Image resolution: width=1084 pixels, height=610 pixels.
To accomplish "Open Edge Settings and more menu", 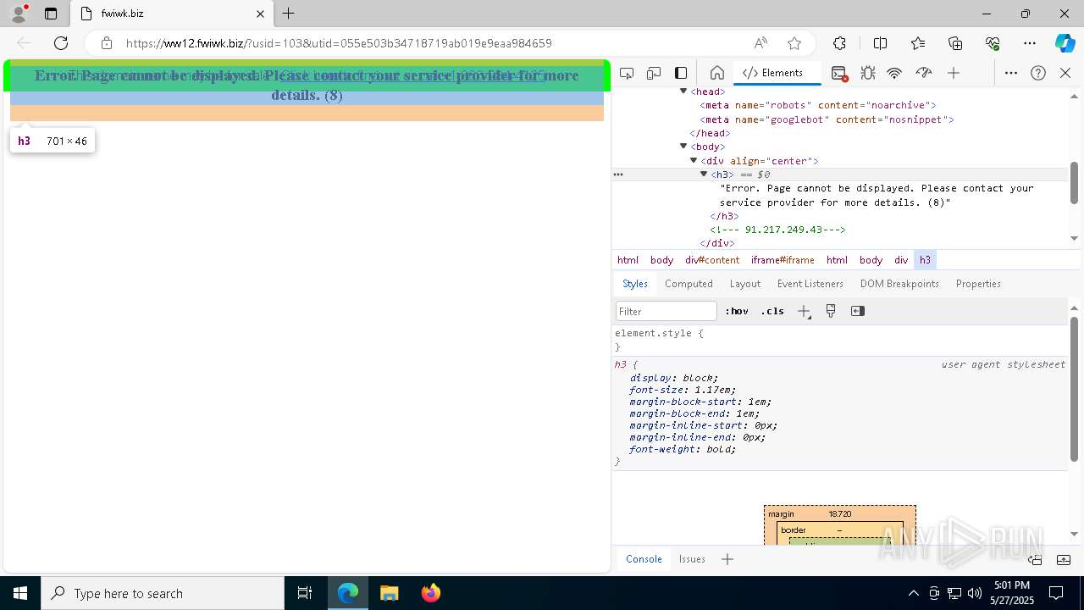I will click(x=1030, y=43).
